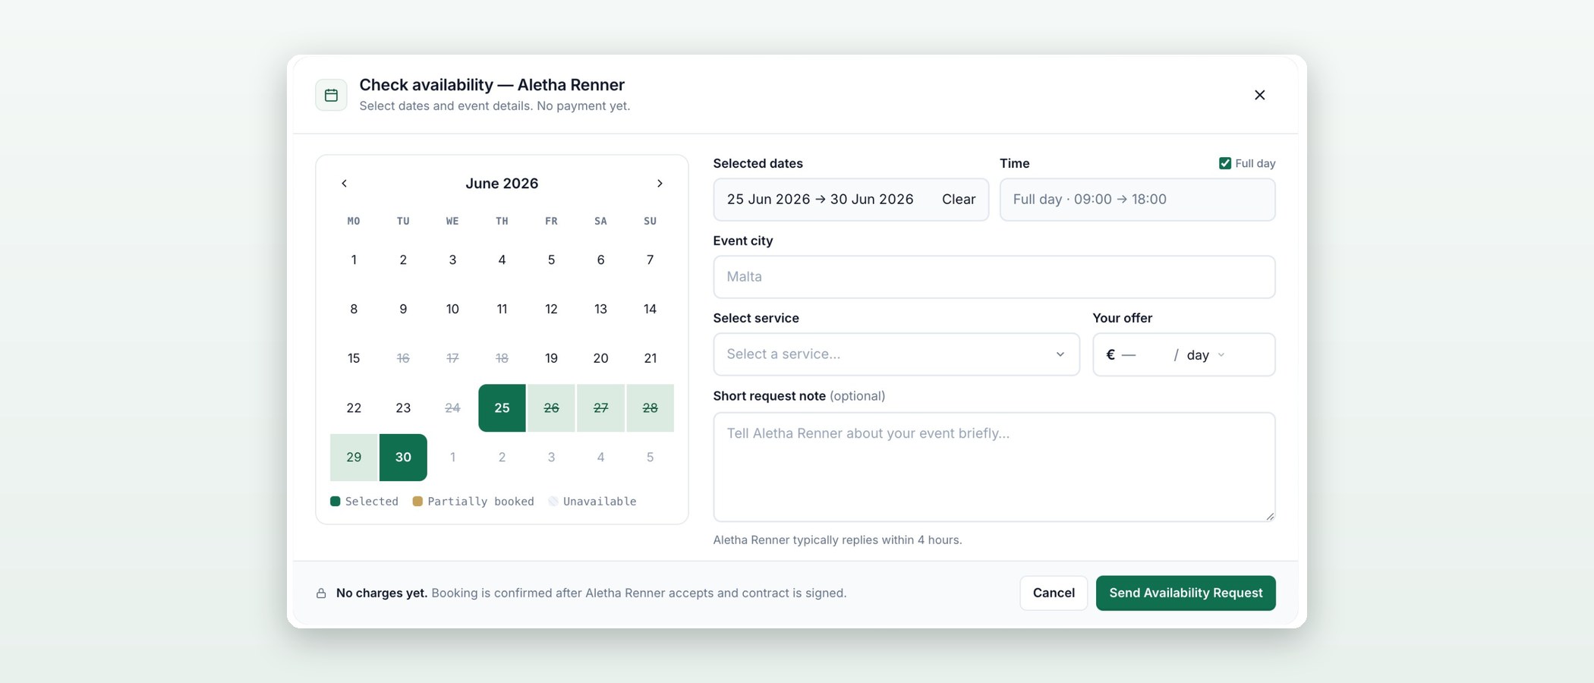Click the Selected legend swatch
Screen dimensions: 1594x683
click(x=335, y=501)
